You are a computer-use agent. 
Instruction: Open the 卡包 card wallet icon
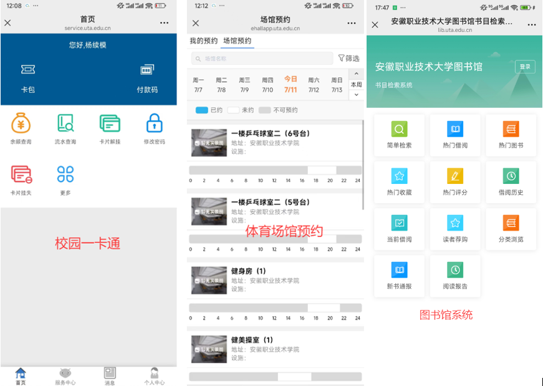27,70
